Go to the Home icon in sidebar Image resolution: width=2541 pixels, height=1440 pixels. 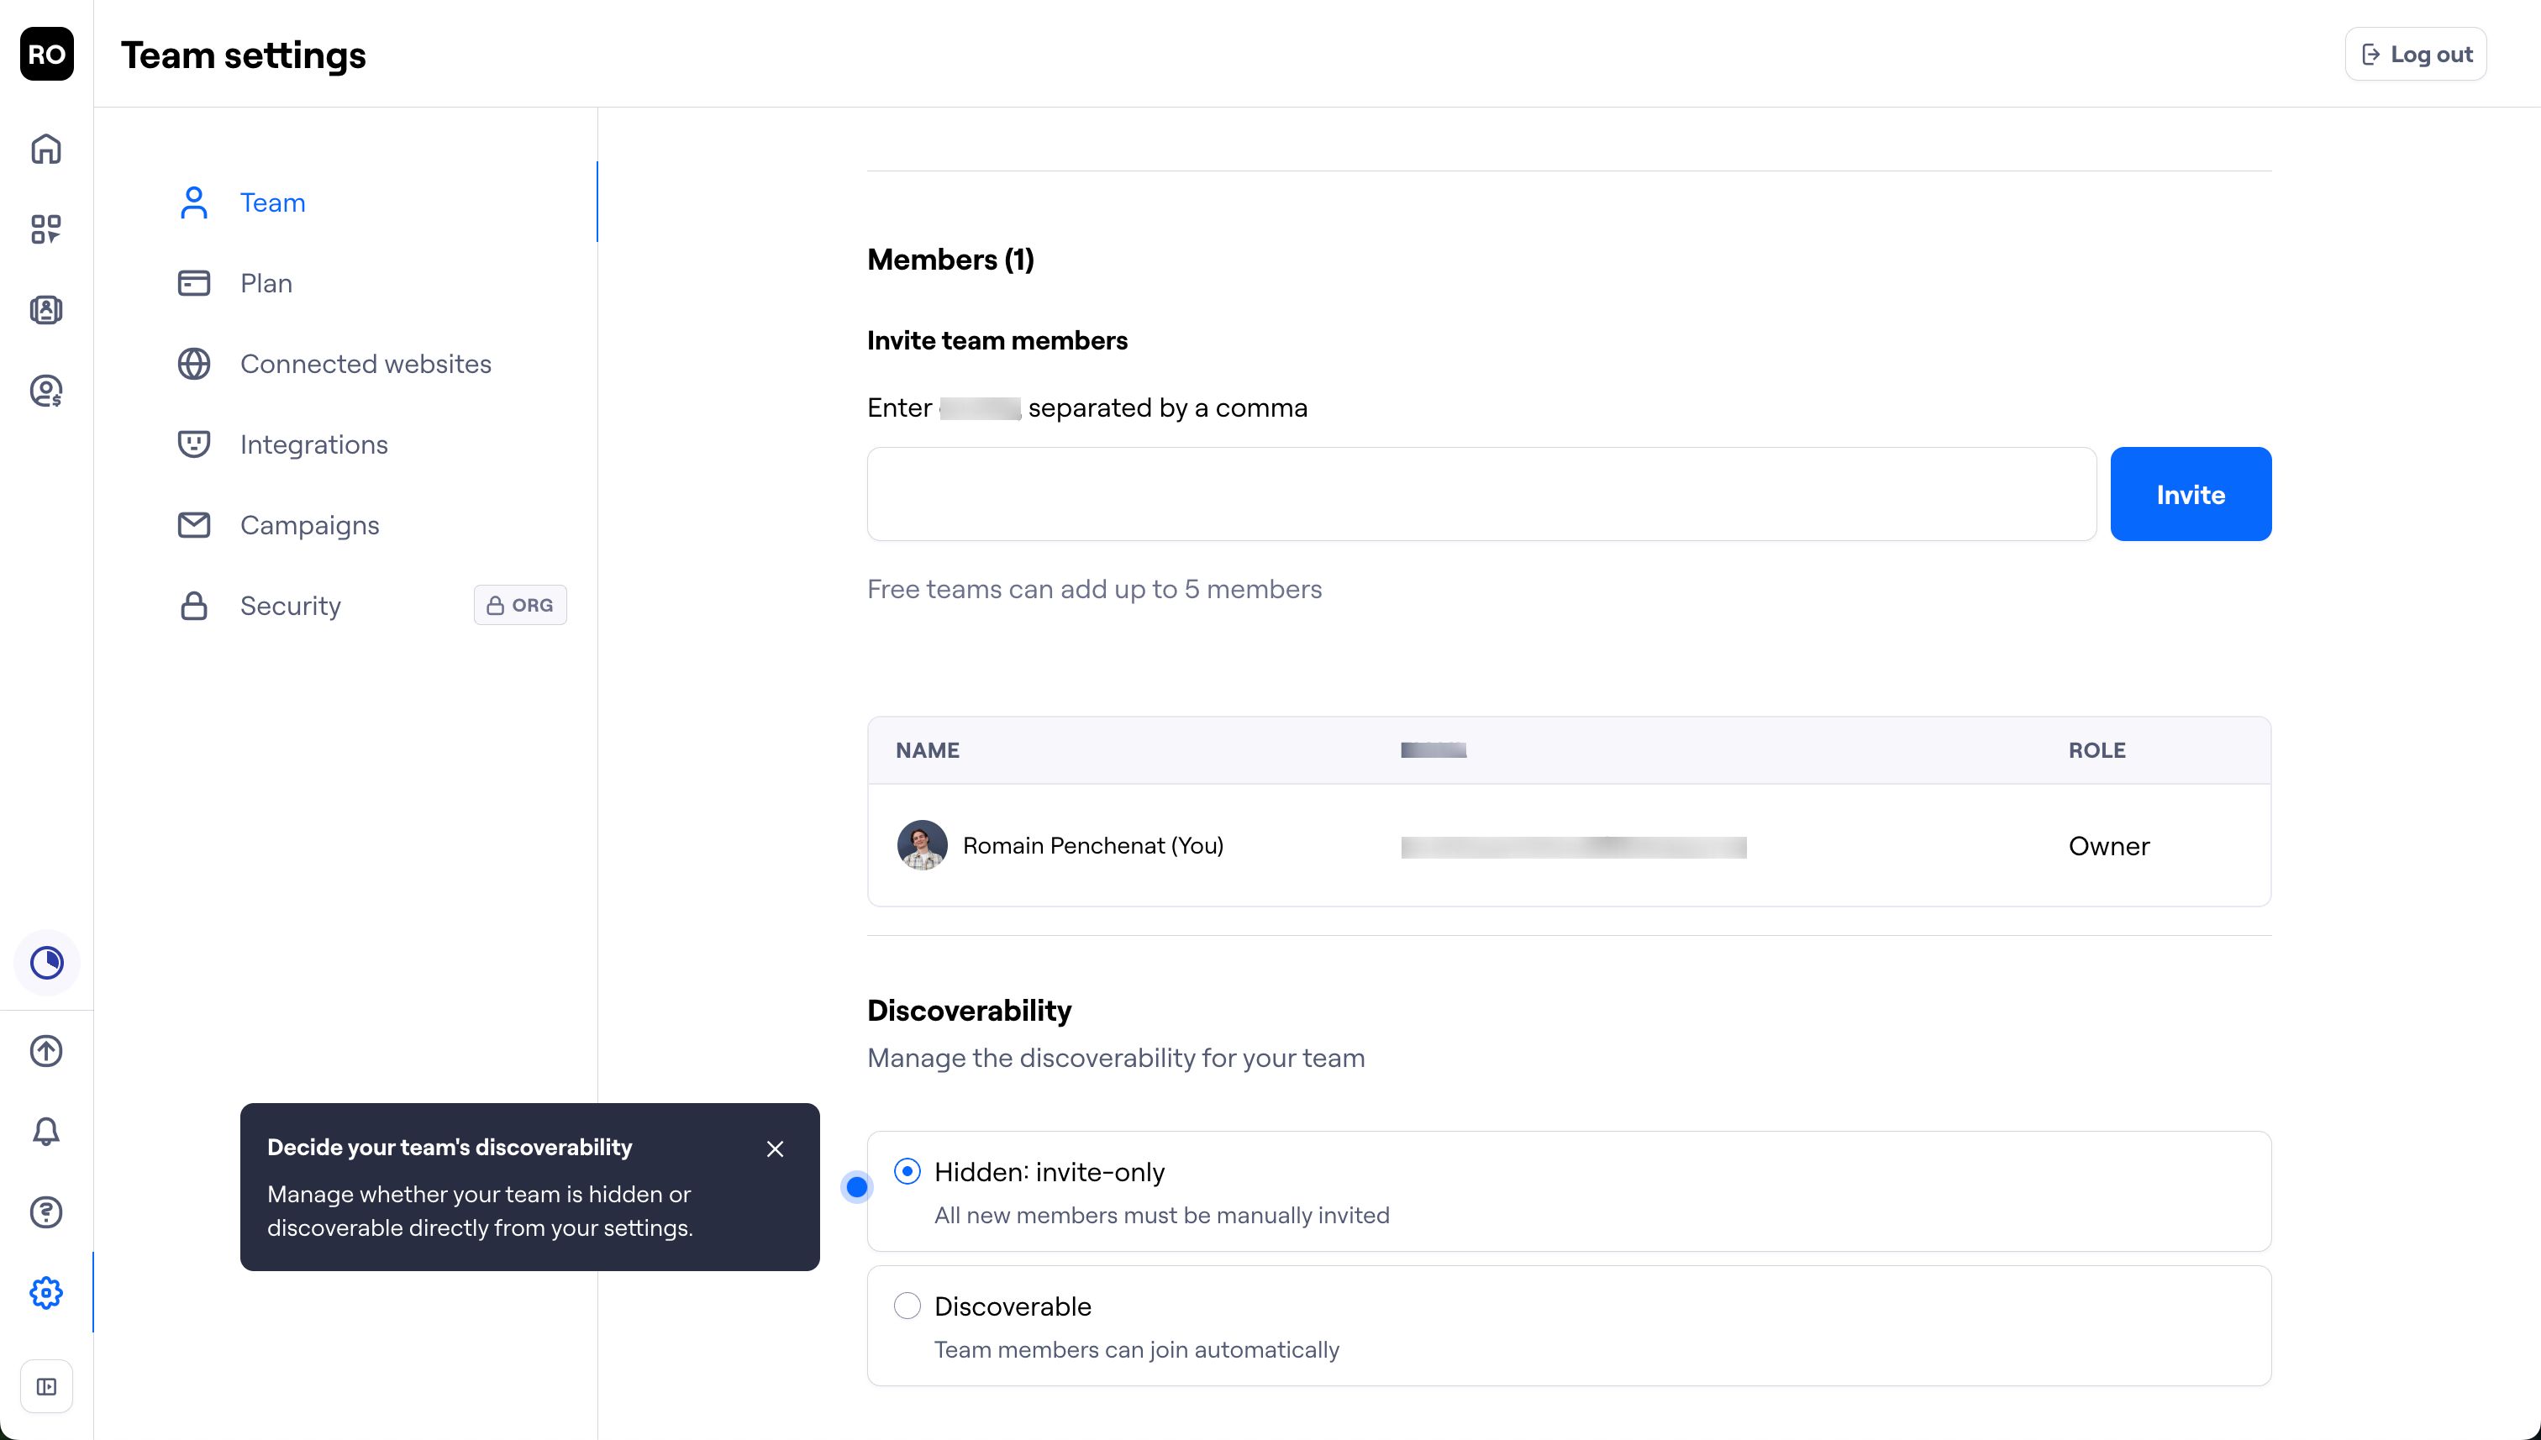[46, 150]
